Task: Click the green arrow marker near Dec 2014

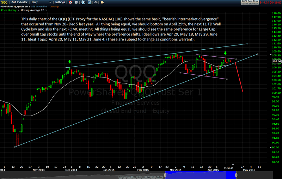Action: click(x=69, y=62)
